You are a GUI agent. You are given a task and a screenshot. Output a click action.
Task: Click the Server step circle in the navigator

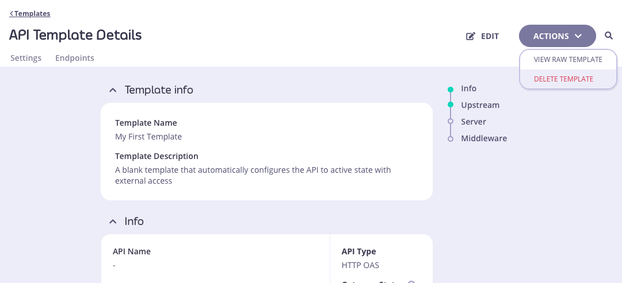[x=451, y=122]
